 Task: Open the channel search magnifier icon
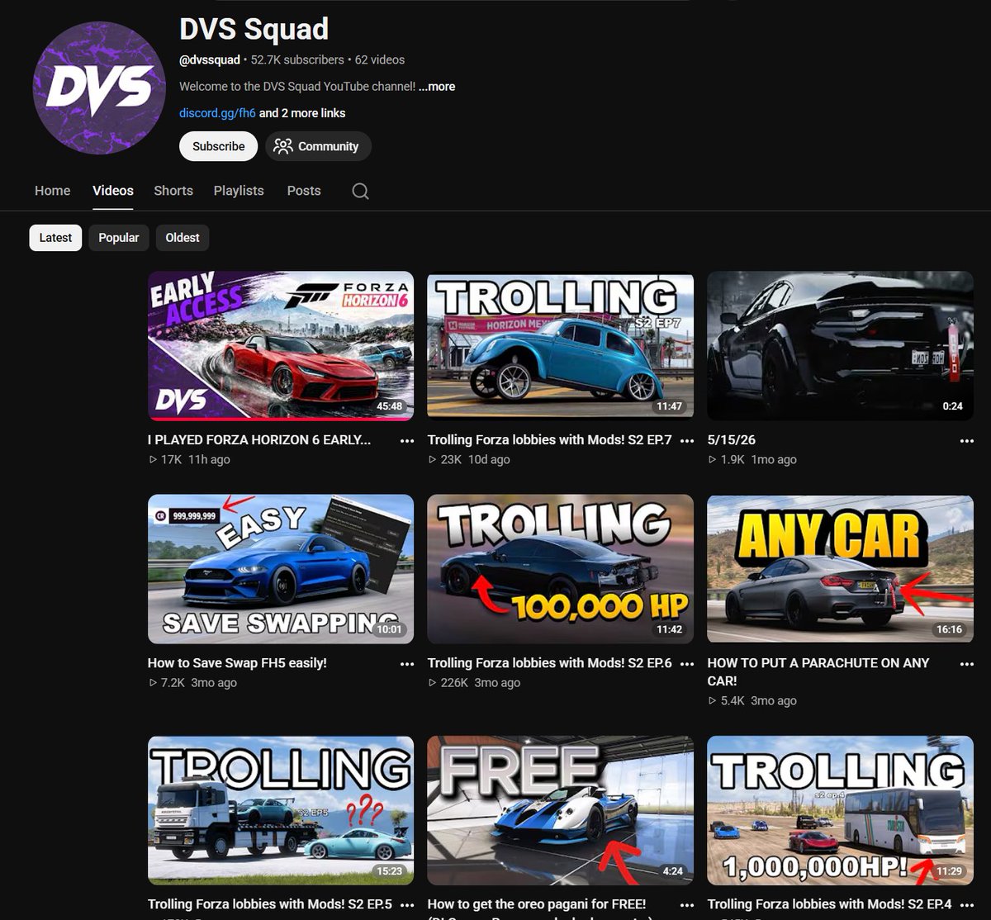point(360,191)
